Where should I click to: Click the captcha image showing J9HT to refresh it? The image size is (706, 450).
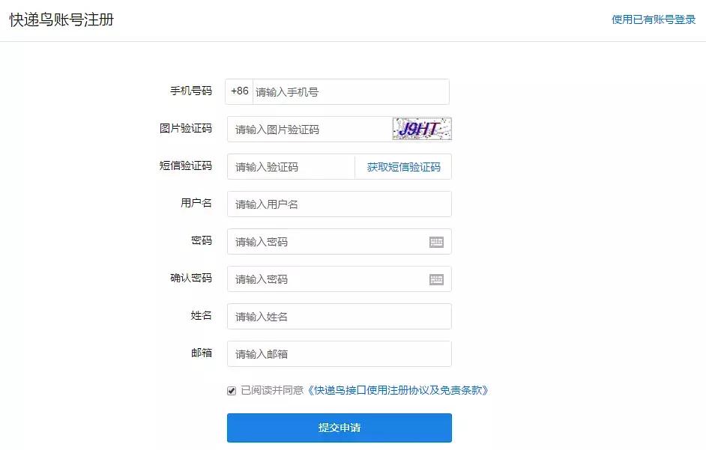[420, 129]
